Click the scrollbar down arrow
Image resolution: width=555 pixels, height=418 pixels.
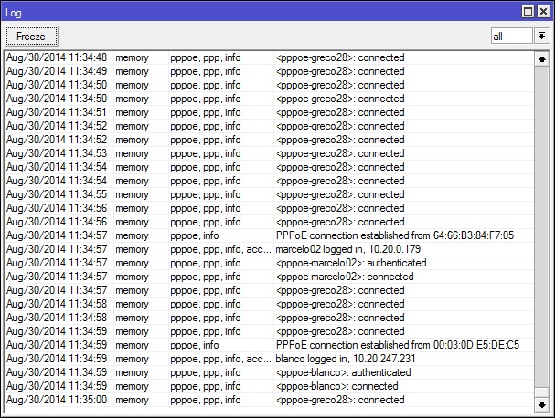point(541,404)
